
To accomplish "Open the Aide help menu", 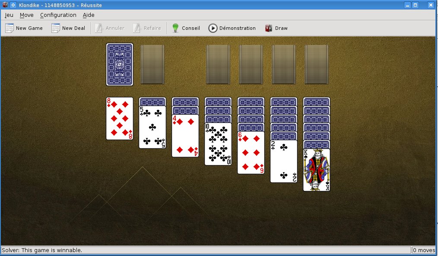I will coord(89,15).
